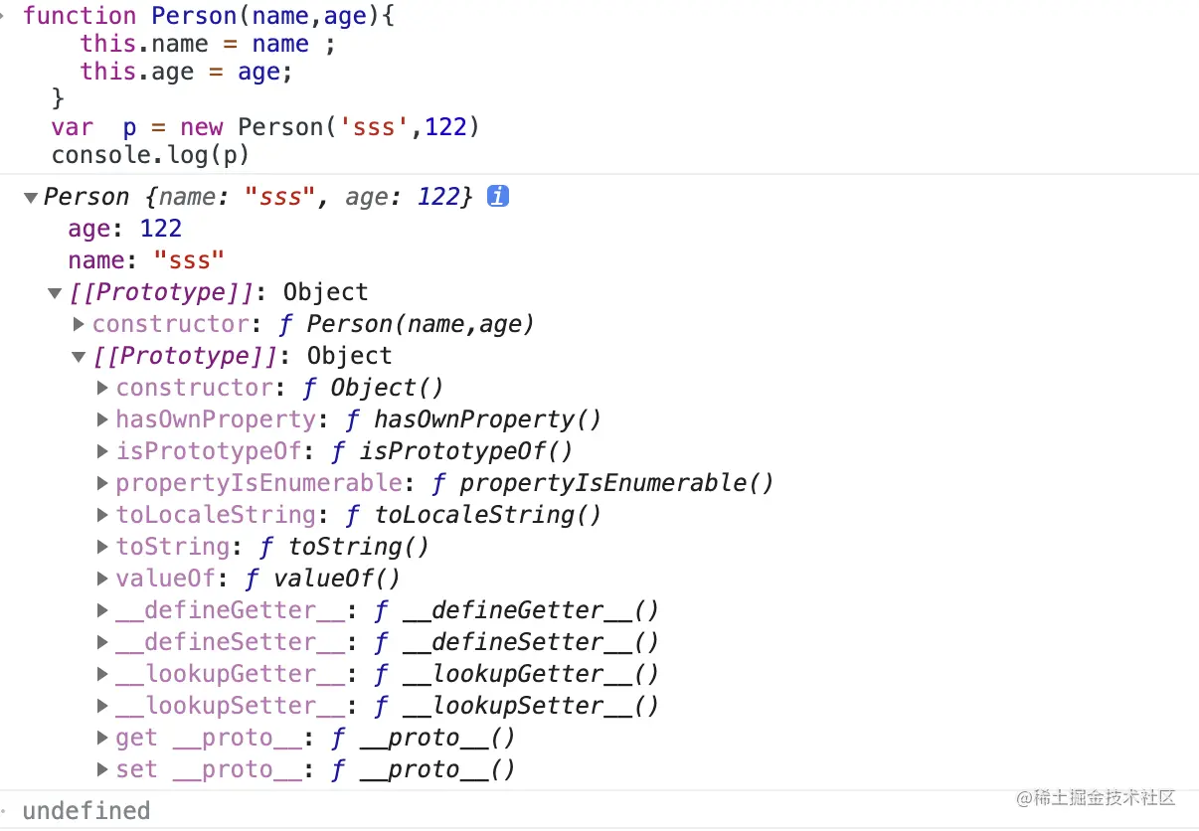Image resolution: width=1199 pixels, height=831 pixels.
Task: Expand __defineGetter__ function entry
Action: (103, 610)
